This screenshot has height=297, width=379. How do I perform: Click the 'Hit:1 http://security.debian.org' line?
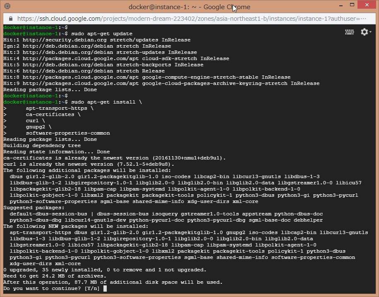97,40
